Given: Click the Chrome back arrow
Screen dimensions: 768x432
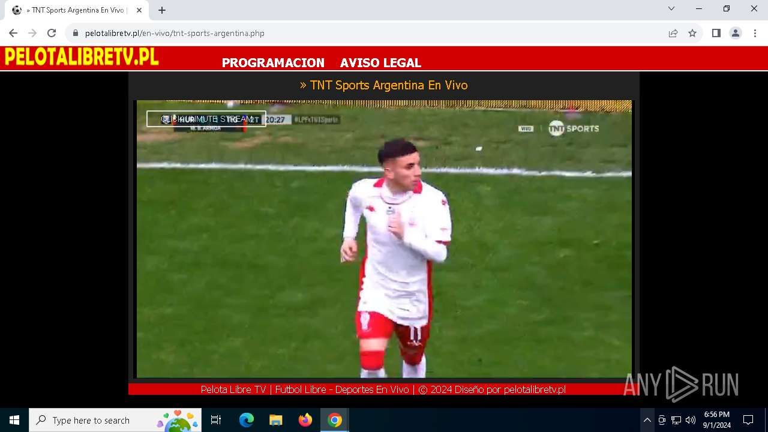Looking at the screenshot, I should [x=13, y=33].
